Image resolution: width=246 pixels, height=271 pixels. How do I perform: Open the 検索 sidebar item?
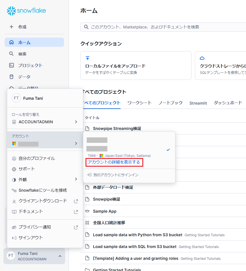tap(34, 54)
